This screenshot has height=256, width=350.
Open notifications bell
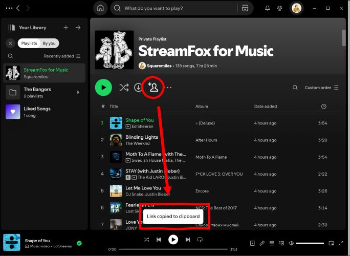268,8
